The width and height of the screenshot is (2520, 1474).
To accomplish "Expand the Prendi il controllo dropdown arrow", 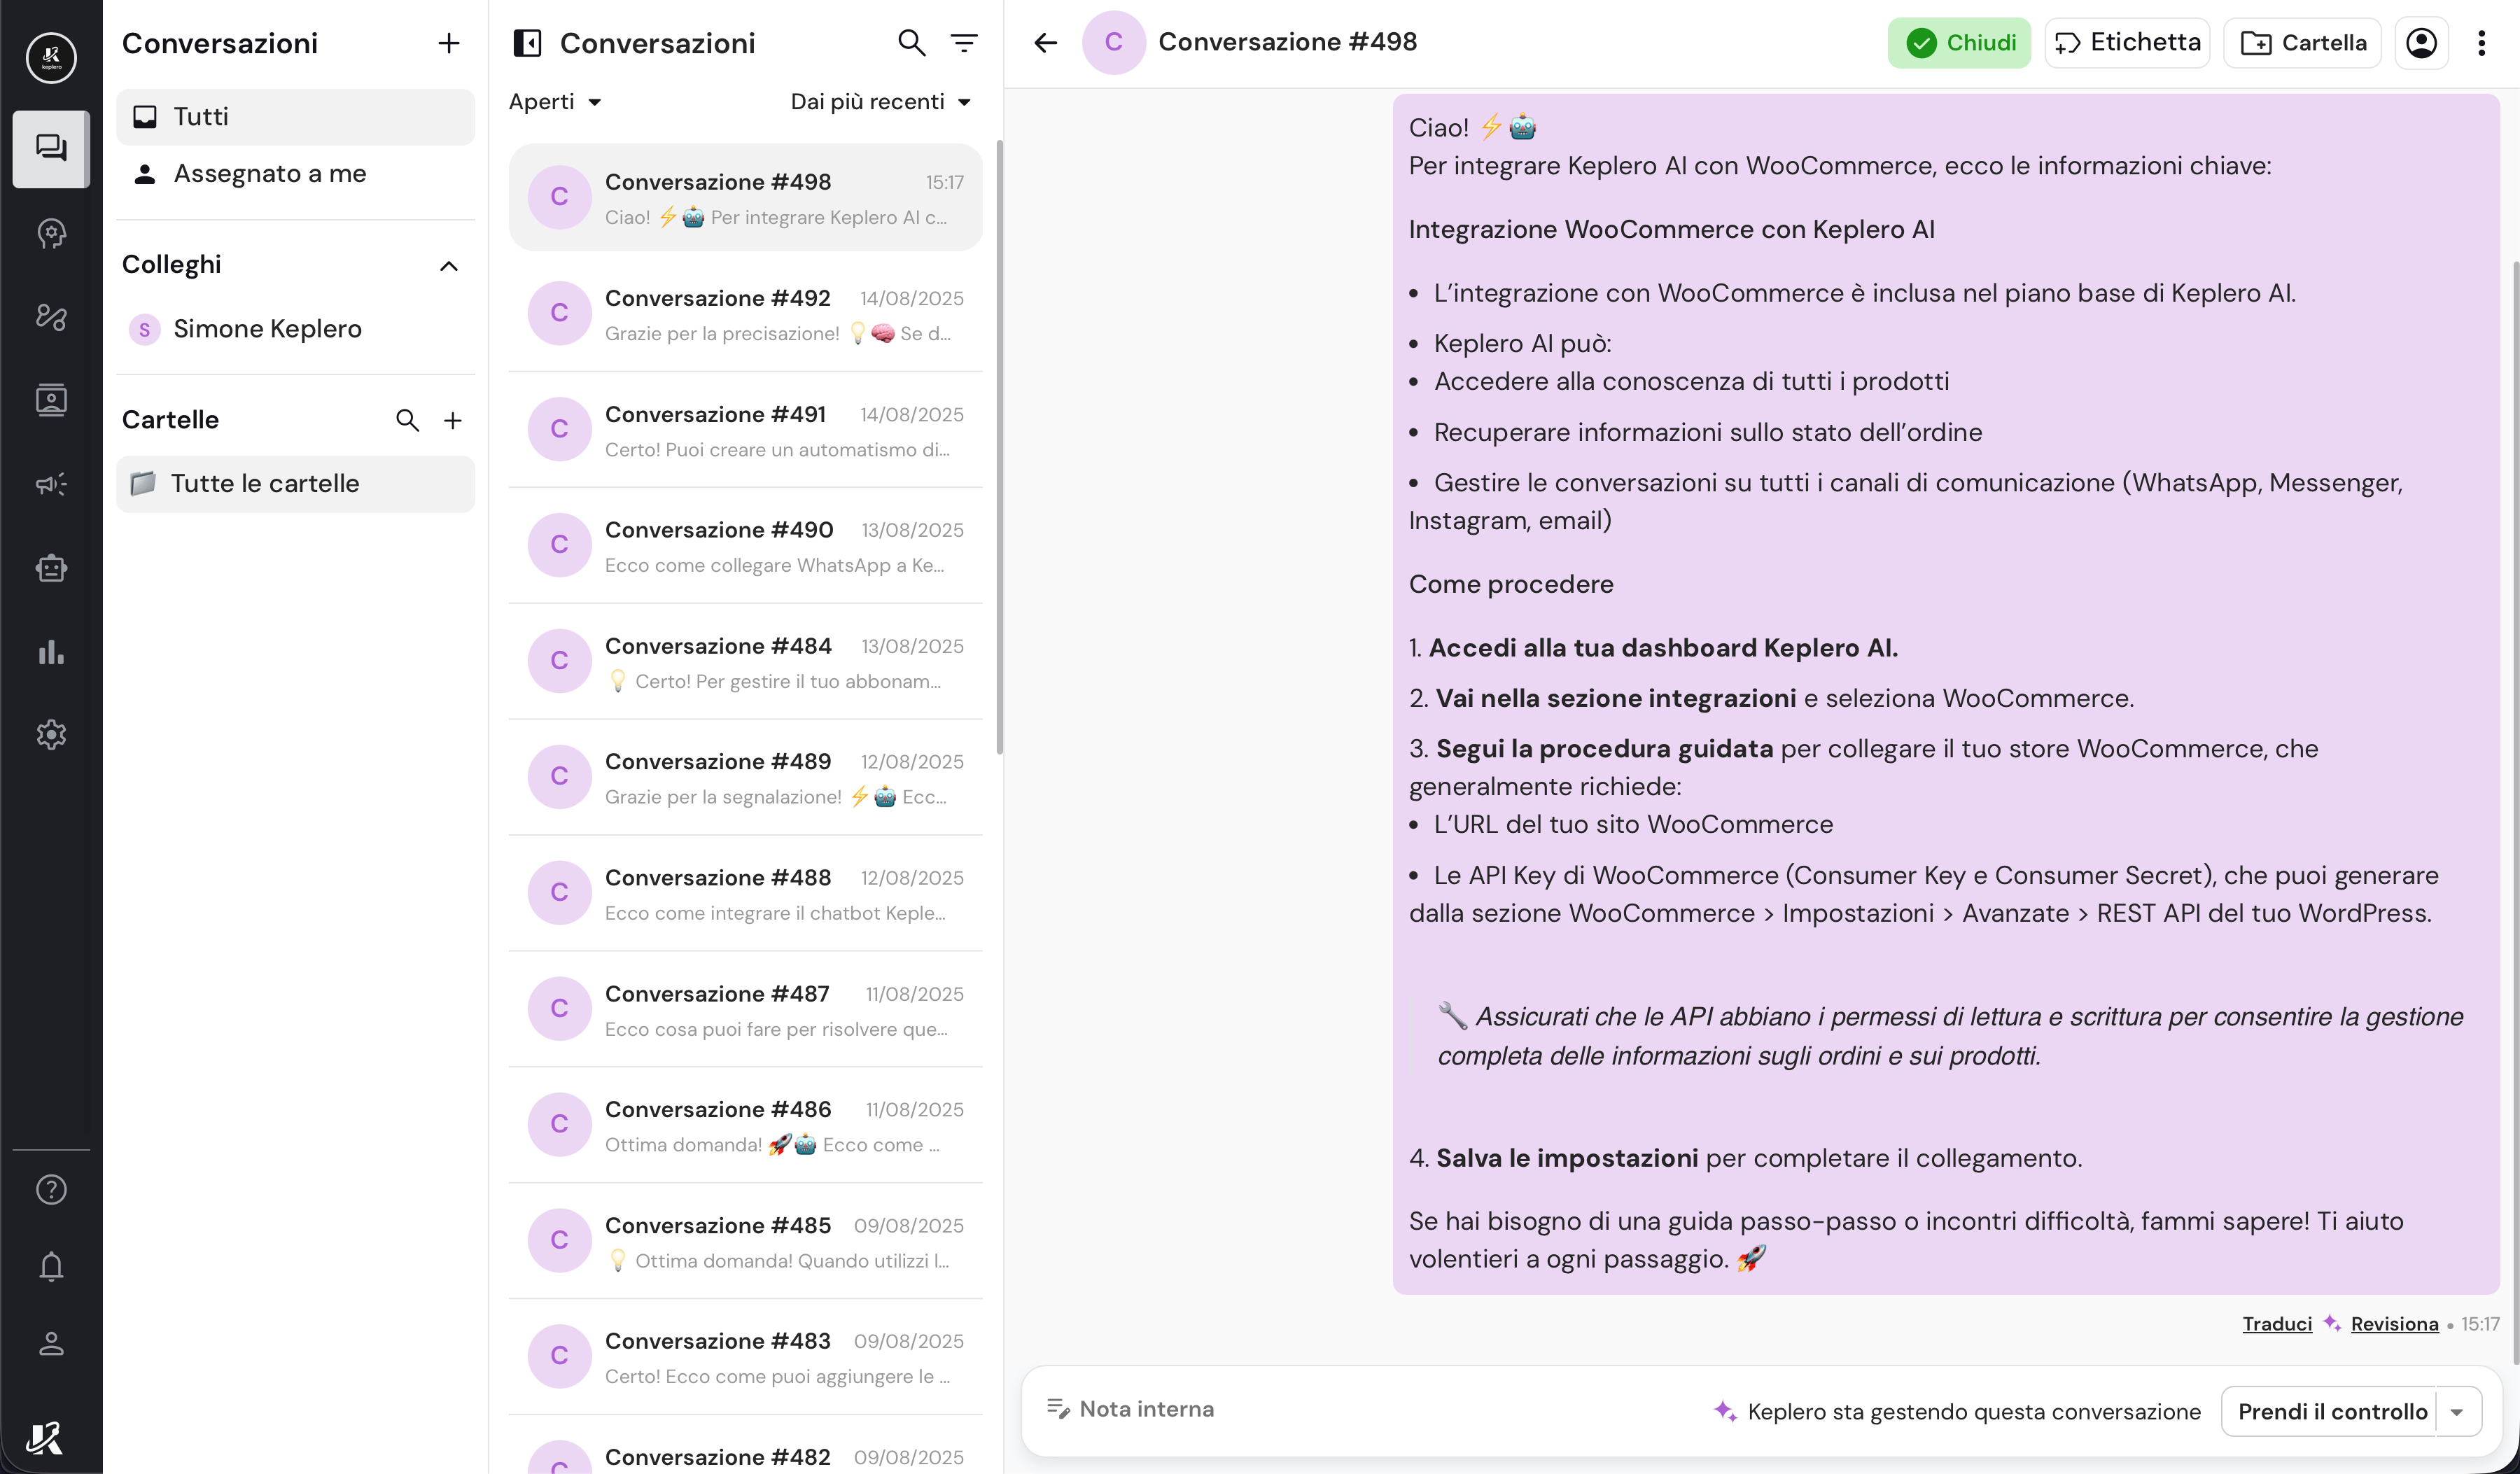I will click(x=2457, y=1411).
